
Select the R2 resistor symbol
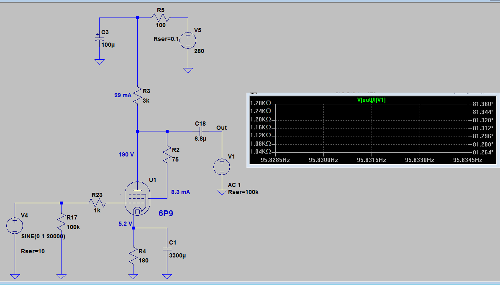[167, 155]
